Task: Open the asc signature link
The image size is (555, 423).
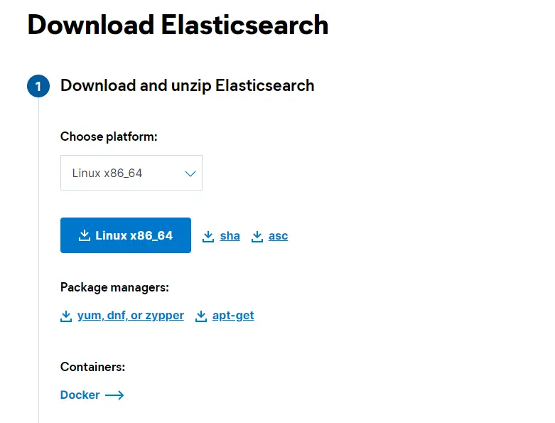Action: [x=278, y=236]
